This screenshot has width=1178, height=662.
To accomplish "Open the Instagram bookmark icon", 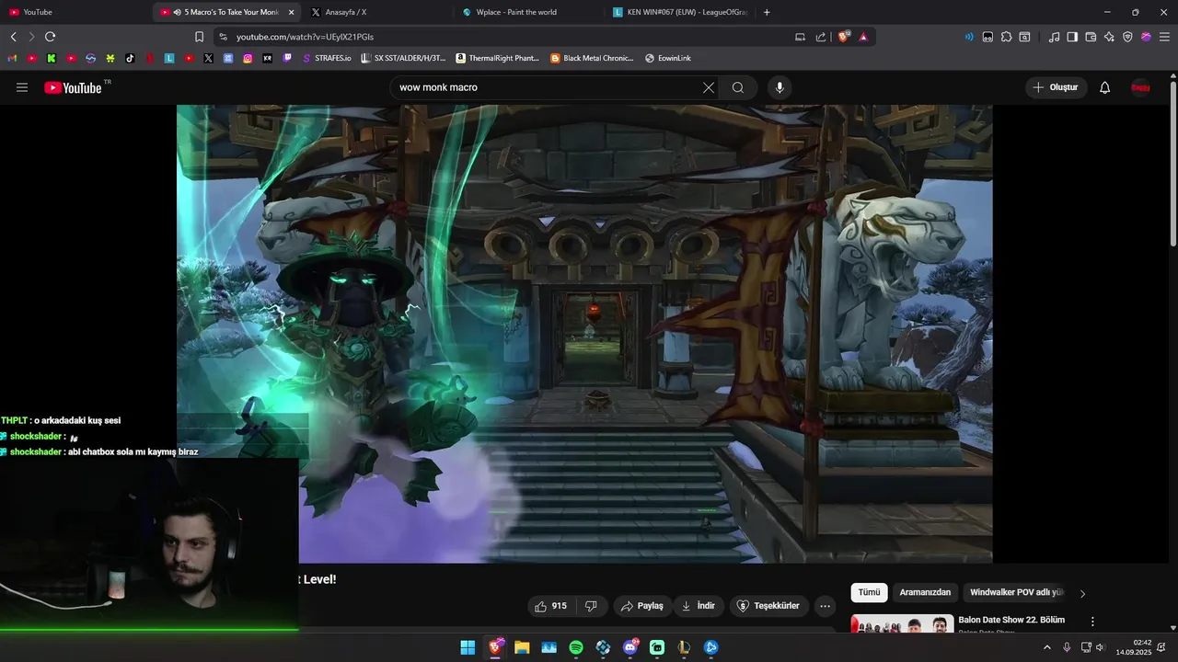I will (x=248, y=58).
